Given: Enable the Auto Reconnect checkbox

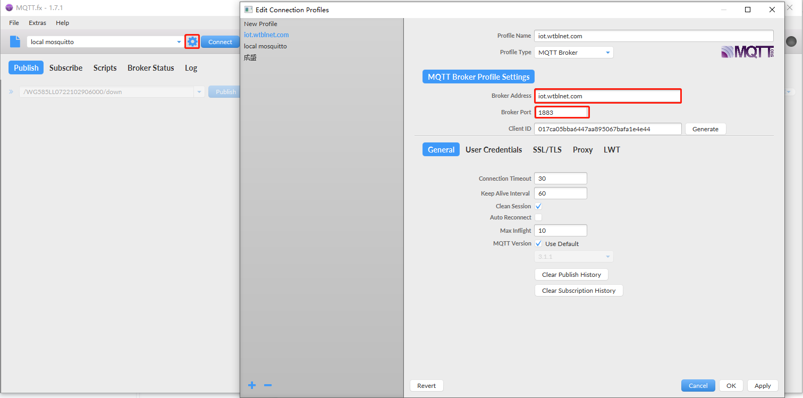Looking at the screenshot, I should click(x=538, y=217).
